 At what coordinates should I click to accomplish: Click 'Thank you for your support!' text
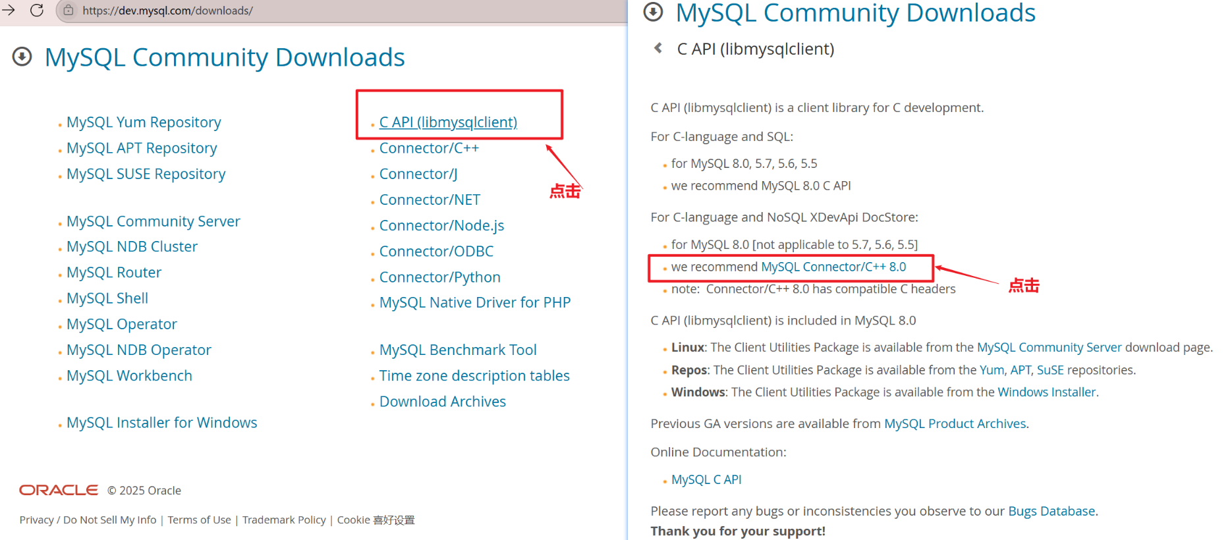738,531
